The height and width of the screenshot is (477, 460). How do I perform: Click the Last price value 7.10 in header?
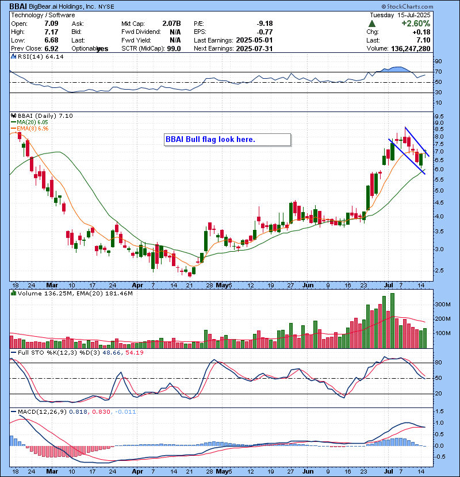[x=423, y=40]
